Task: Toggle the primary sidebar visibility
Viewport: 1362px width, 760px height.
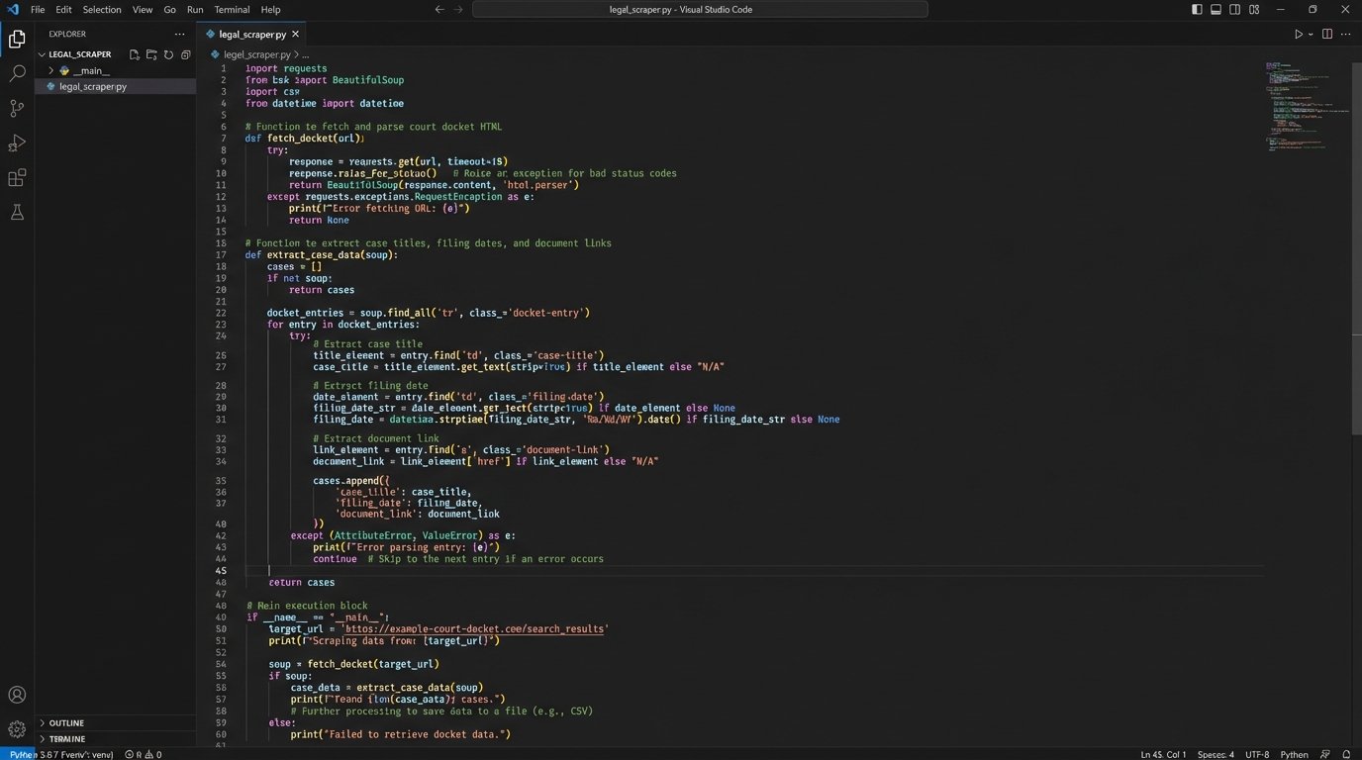Action: click(1197, 10)
